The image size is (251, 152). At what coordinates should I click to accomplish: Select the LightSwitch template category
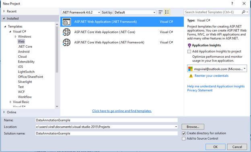[26, 72]
